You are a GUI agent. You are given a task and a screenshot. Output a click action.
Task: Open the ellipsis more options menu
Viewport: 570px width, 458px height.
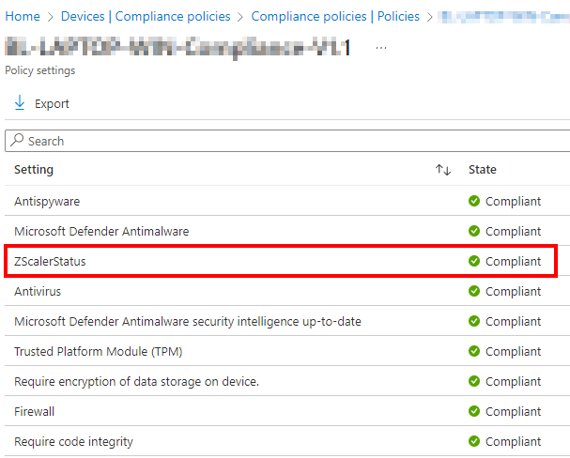click(x=381, y=48)
